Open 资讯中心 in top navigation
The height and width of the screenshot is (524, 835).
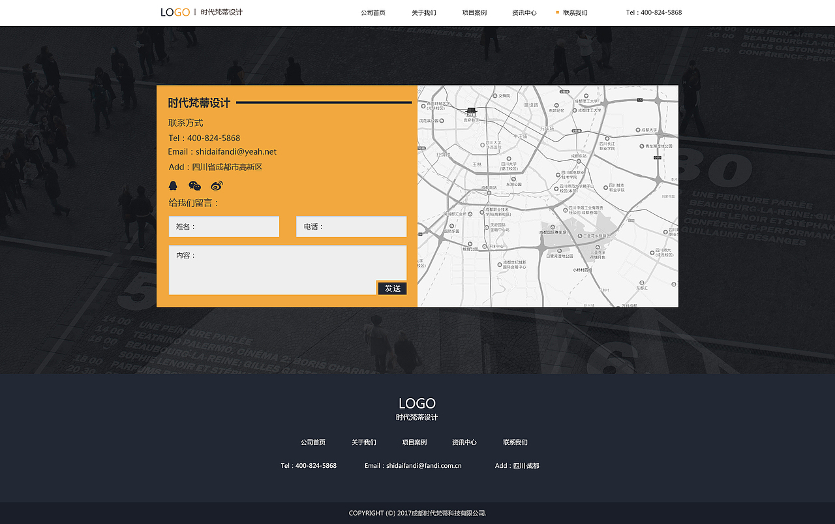tap(524, 12)
